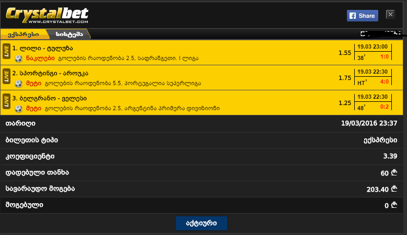Open the ლილი - ტულუზა match row
Image resolution: width=407 pixels, height=235 pixels.
[x=202, y=53]
